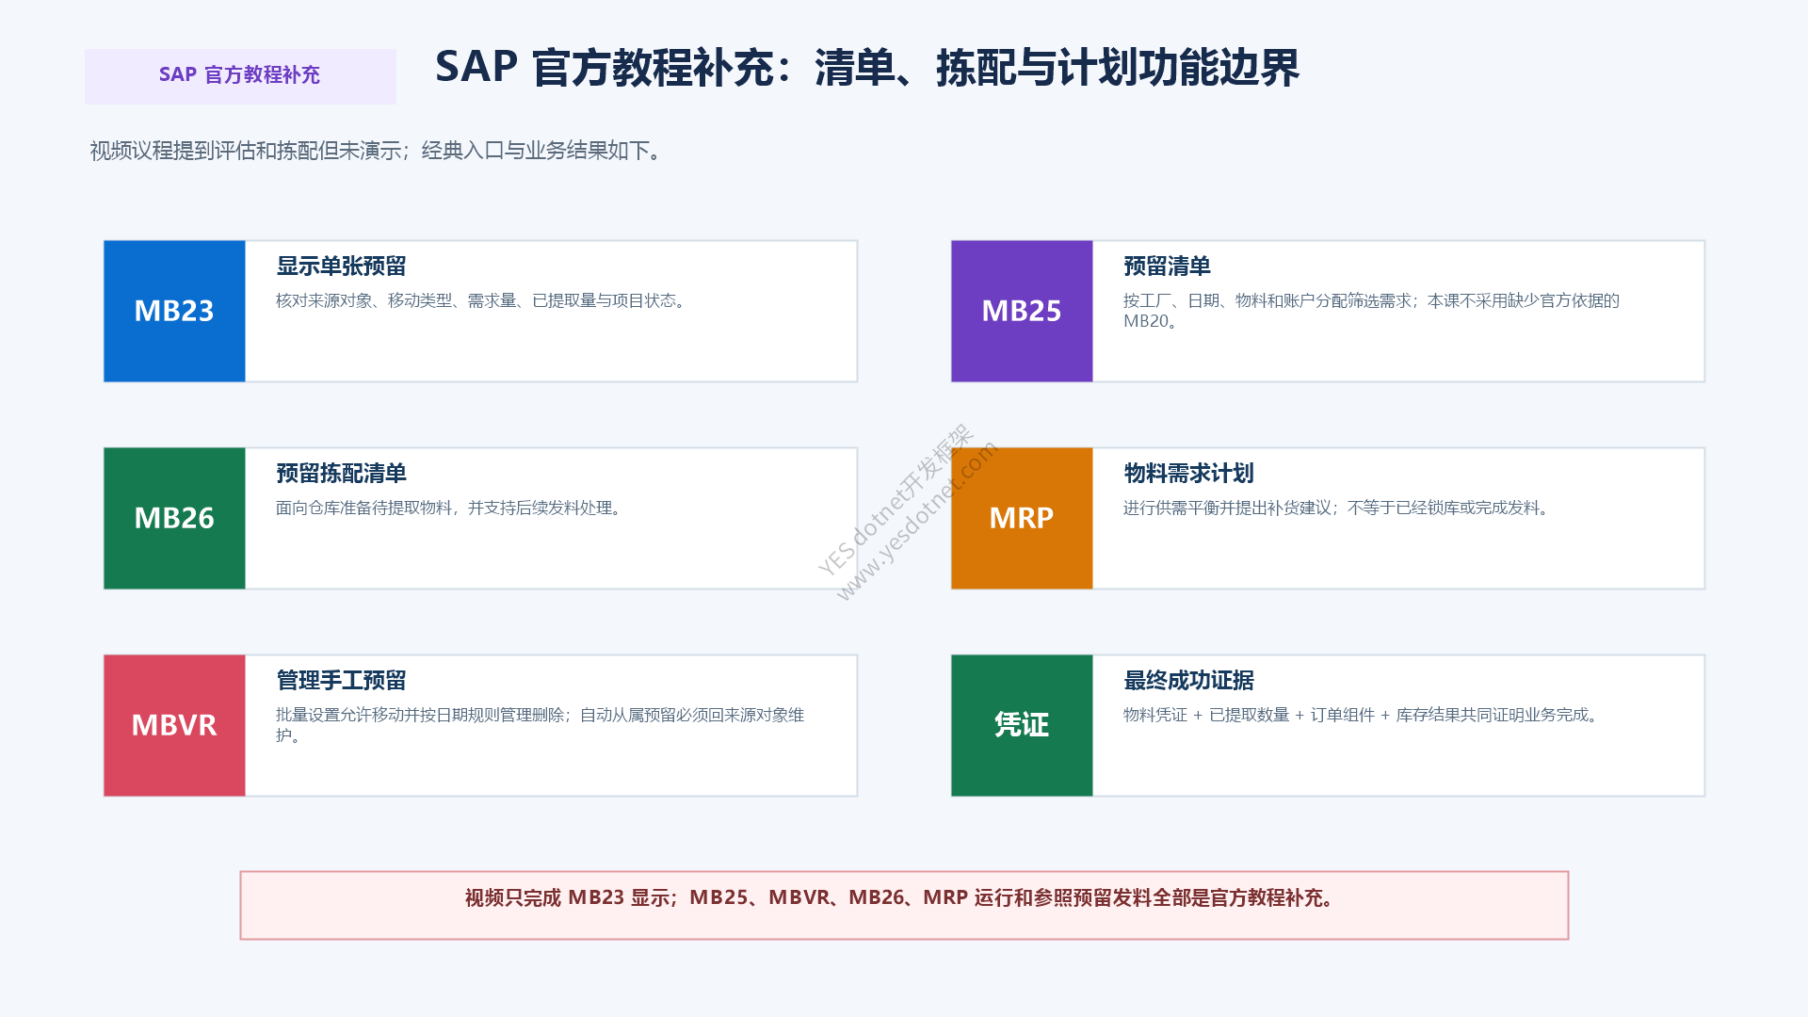This screenshot has height=1017, width=1808.
Task: Select the heading 最终成功证据
Action: 1188,681
